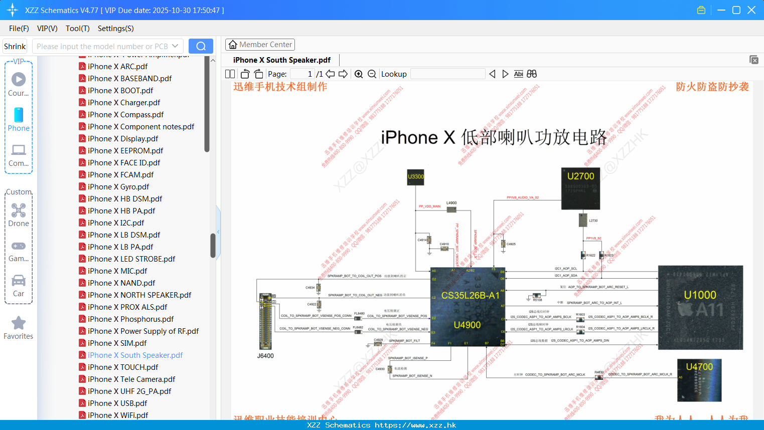Click the scroll-up arrow of file list
Viewport: 764px width, 430px height.
(213, 60)
